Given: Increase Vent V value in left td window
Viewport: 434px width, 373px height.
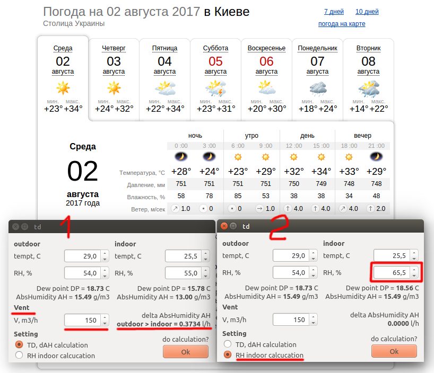Looking at the screenshot, I should coord(105,317).
